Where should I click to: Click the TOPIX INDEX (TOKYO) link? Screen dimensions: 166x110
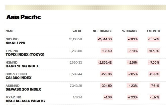coord(25,54)
